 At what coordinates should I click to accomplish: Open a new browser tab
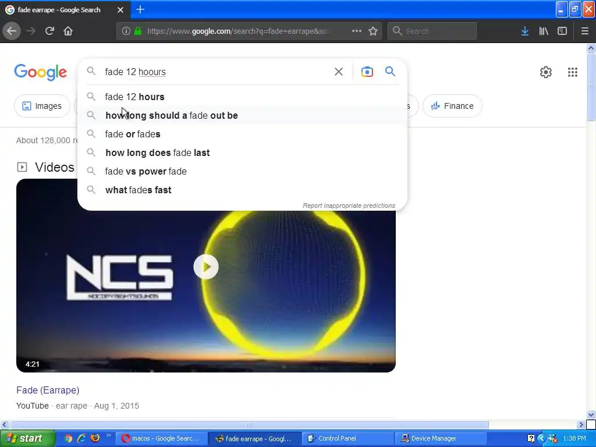[x=140, y=9]
